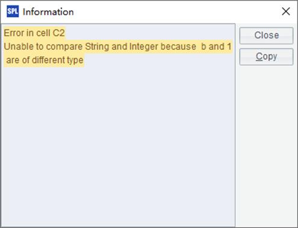Click the word "because" in the message
The image size is (298, 228).
(178, 46)
